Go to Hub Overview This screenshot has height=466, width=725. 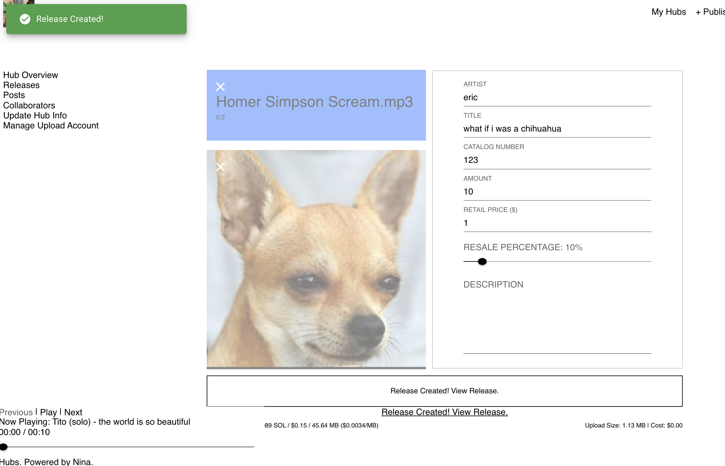(x=30, y=75)
